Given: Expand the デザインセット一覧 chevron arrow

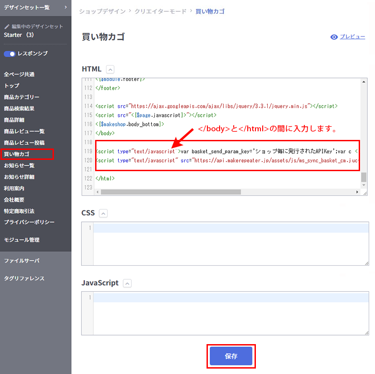Looking at the screenshot, I should tap(65, 7).
